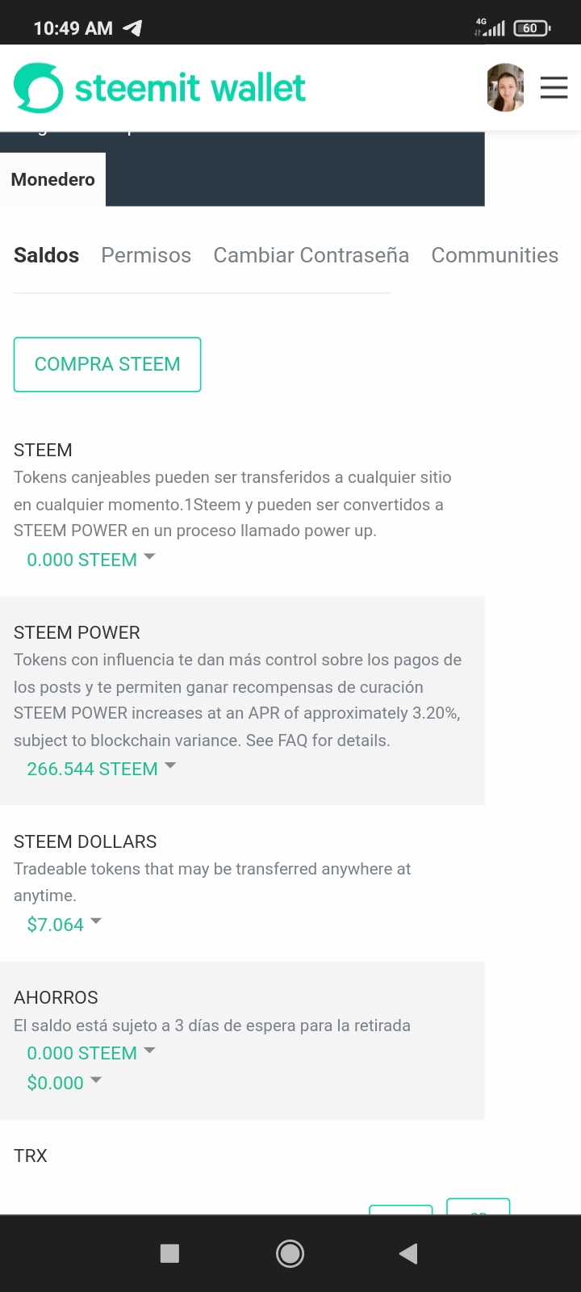Select the Monedero tab

tap(52, 179)
